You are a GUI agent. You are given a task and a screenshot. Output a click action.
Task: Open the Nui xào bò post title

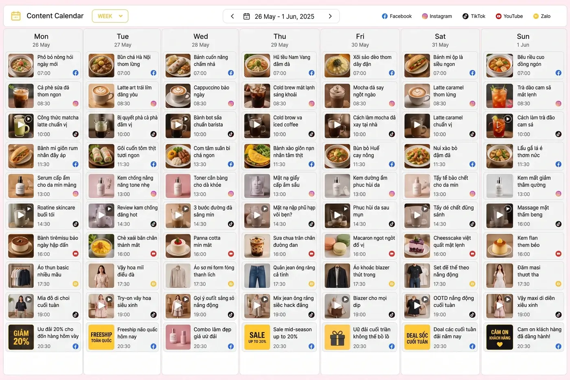[x=445, y=152]
